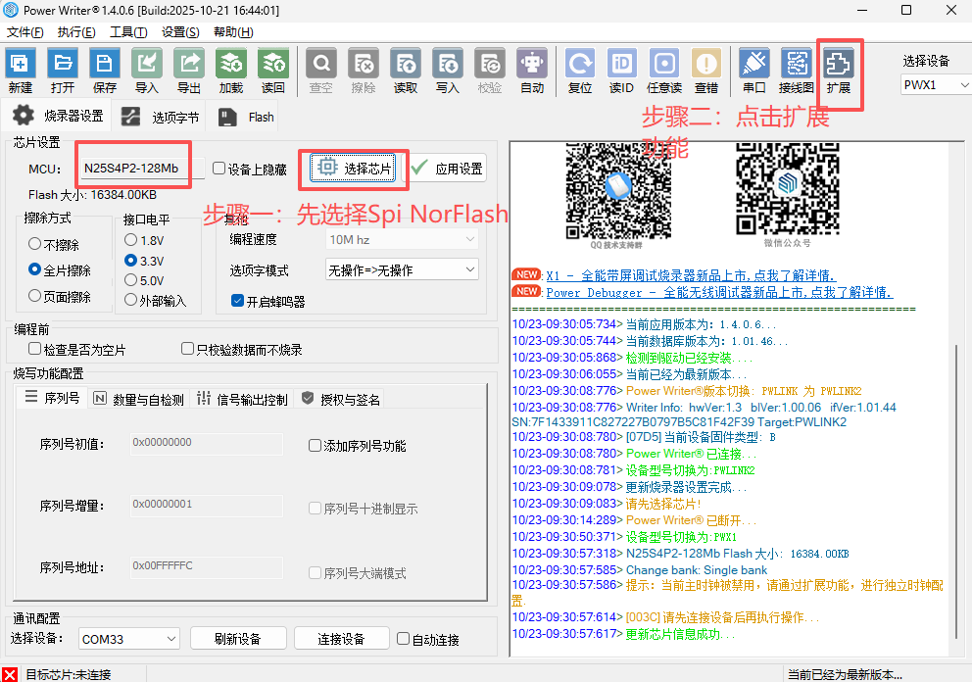Open the 扩展 (Extension) function icon

click(839, 72)
